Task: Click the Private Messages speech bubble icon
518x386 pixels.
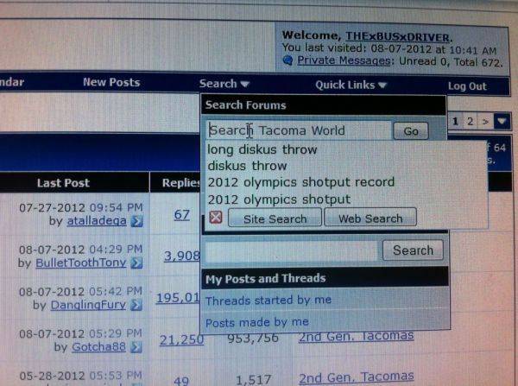Action: coord(287,60)
